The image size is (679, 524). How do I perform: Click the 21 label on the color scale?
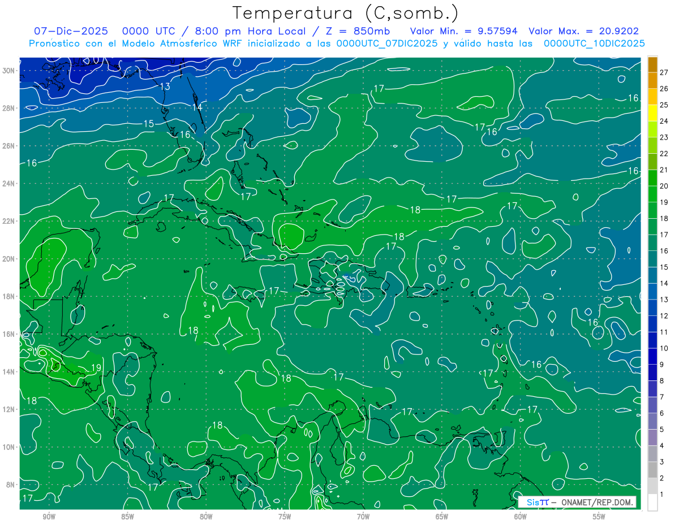664,170
